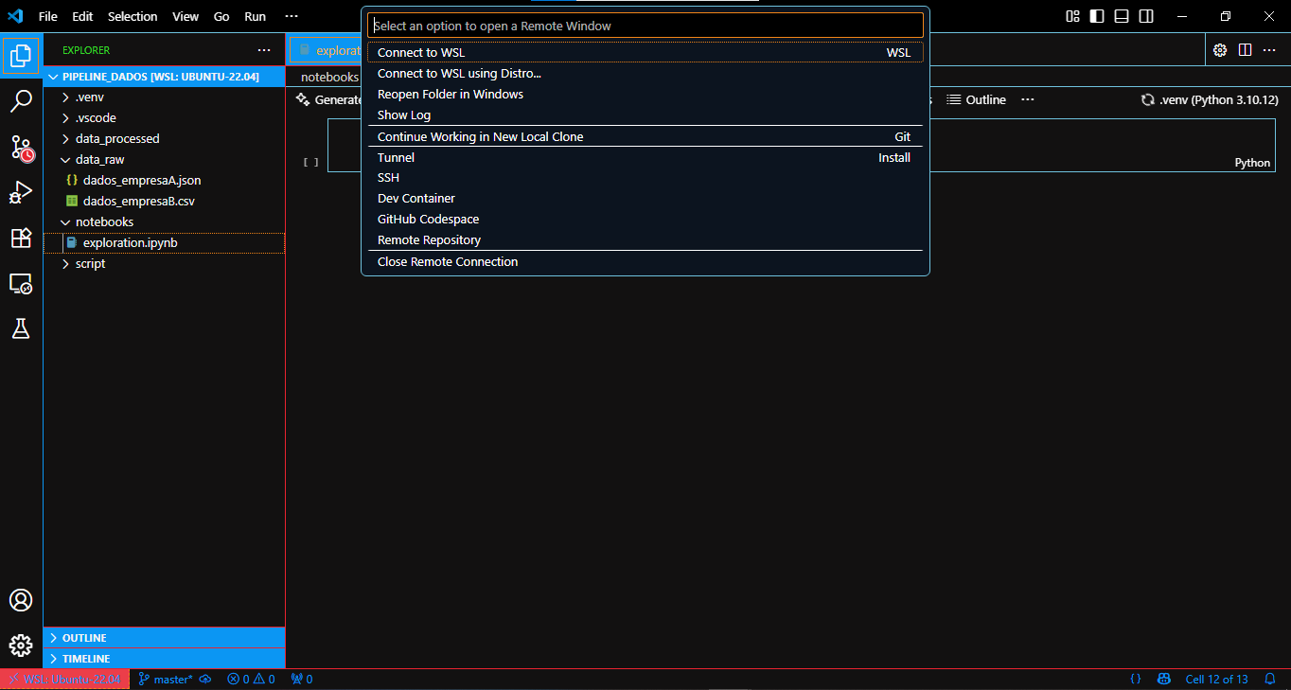Screen dimensions: 1291x690
Task: Toggle primary side bar layout icon
Action: click(x=1097, y=16)
